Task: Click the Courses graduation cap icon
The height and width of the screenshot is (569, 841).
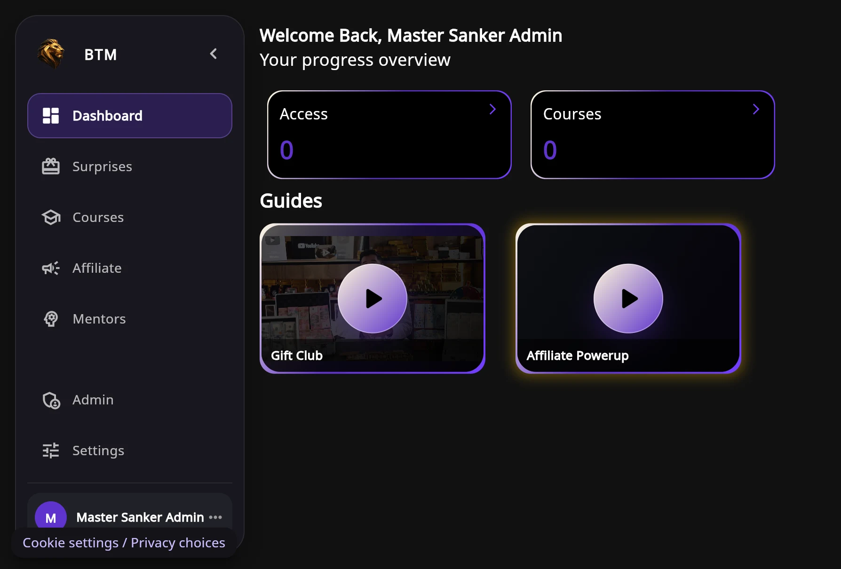Action: (51, 217)
